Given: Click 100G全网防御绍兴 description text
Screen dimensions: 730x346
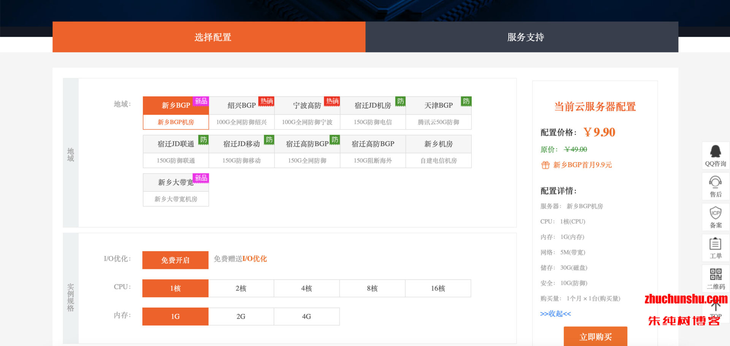Looking at the screenshot, I should click(x=241, y=122).
